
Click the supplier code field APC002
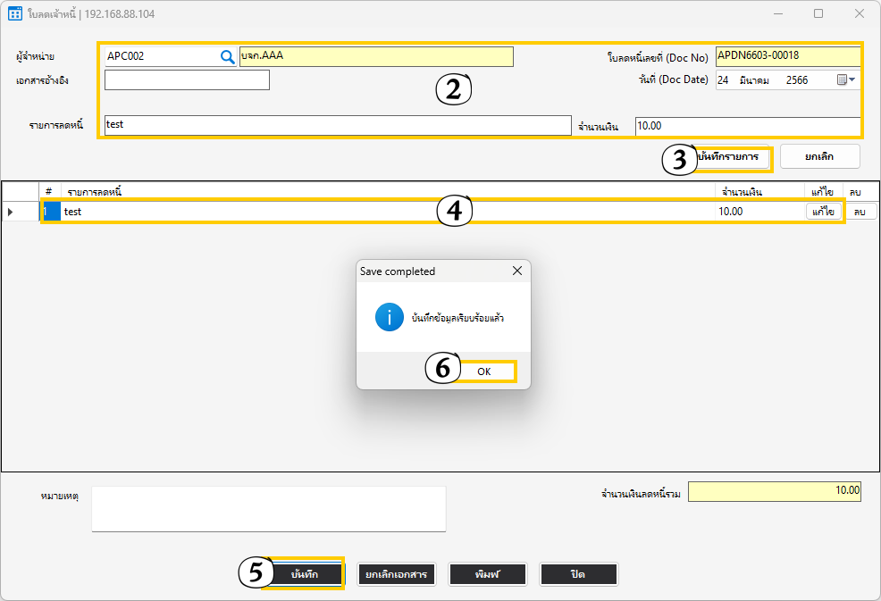(x=161, y=56)
